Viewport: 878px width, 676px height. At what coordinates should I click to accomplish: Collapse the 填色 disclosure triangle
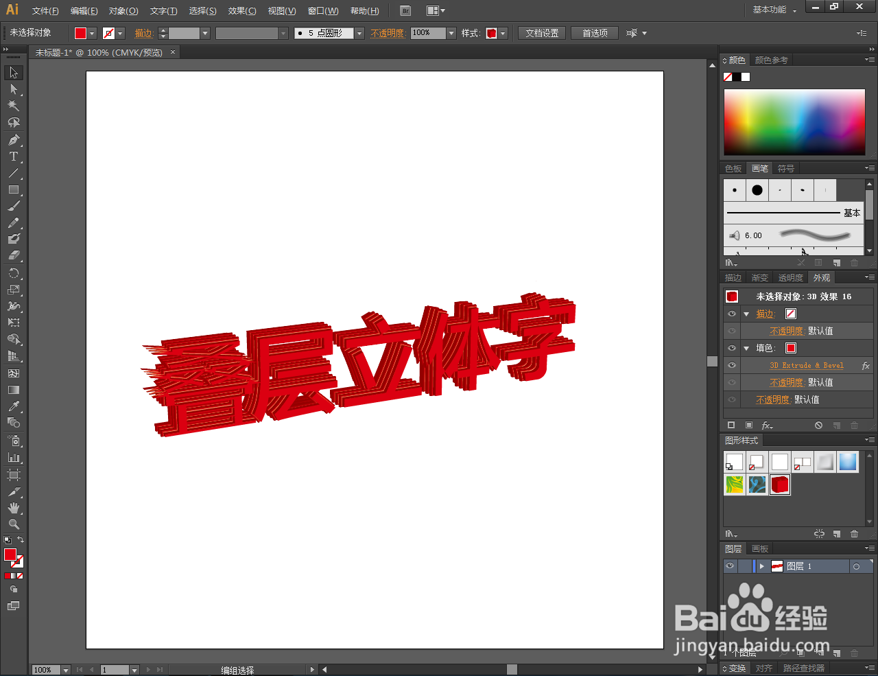pyautogui.click(x=746, y=348)
